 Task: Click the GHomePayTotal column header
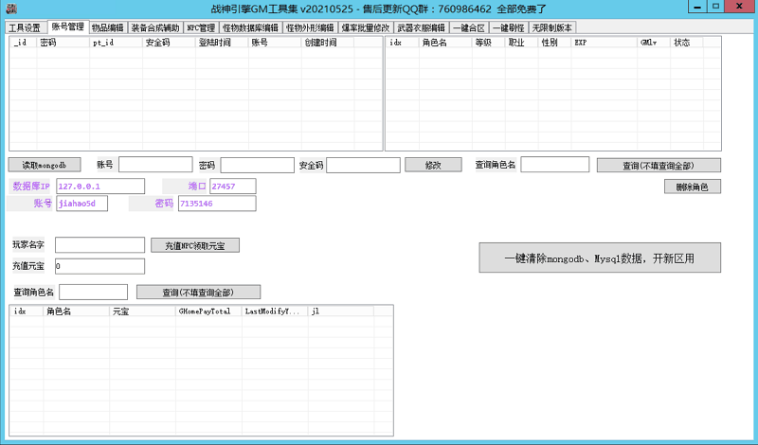pyautogui.click(x=208, y=311)
